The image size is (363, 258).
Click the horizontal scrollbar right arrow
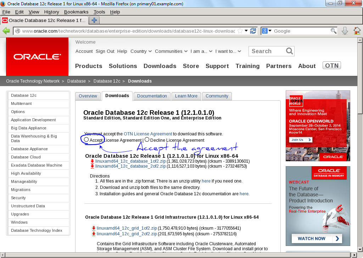tap(354, 255)
